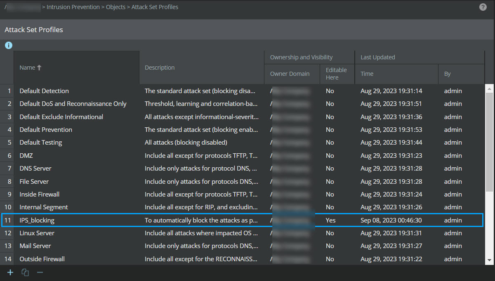Select the IPS_blocking profile
This screenshot has width=495, height=281.
(37, 220)
